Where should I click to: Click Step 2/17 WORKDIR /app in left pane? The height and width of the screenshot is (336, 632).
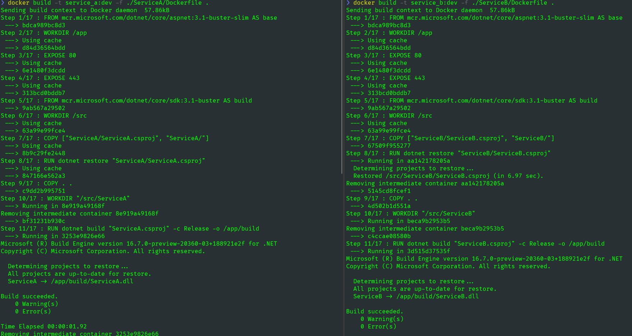tap(44, 33)
